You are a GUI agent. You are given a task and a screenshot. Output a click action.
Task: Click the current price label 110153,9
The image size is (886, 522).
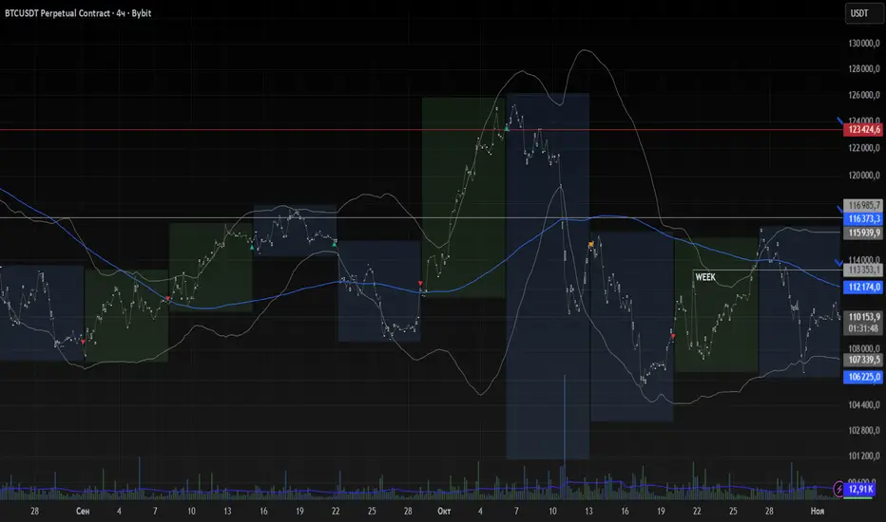point(864,317)
